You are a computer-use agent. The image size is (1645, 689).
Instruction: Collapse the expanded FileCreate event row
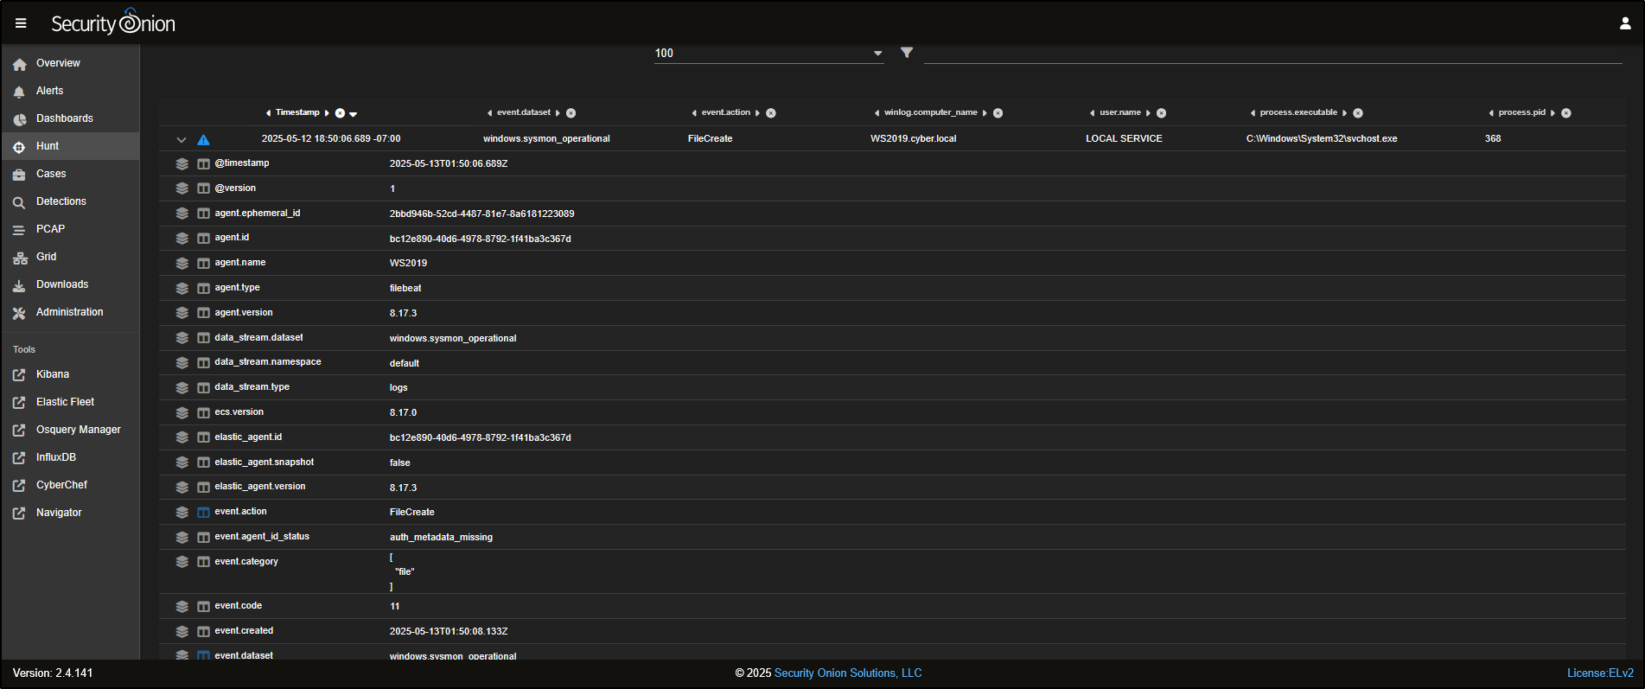tap(182, 139)
